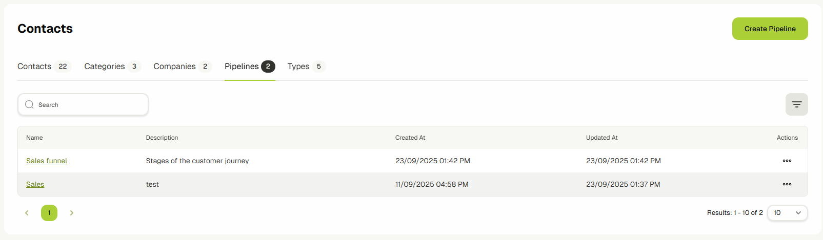The height and width of the screenshot is (240, 823).
Task: Click the Create Pipeline button
Action: [x=770, y=29]
